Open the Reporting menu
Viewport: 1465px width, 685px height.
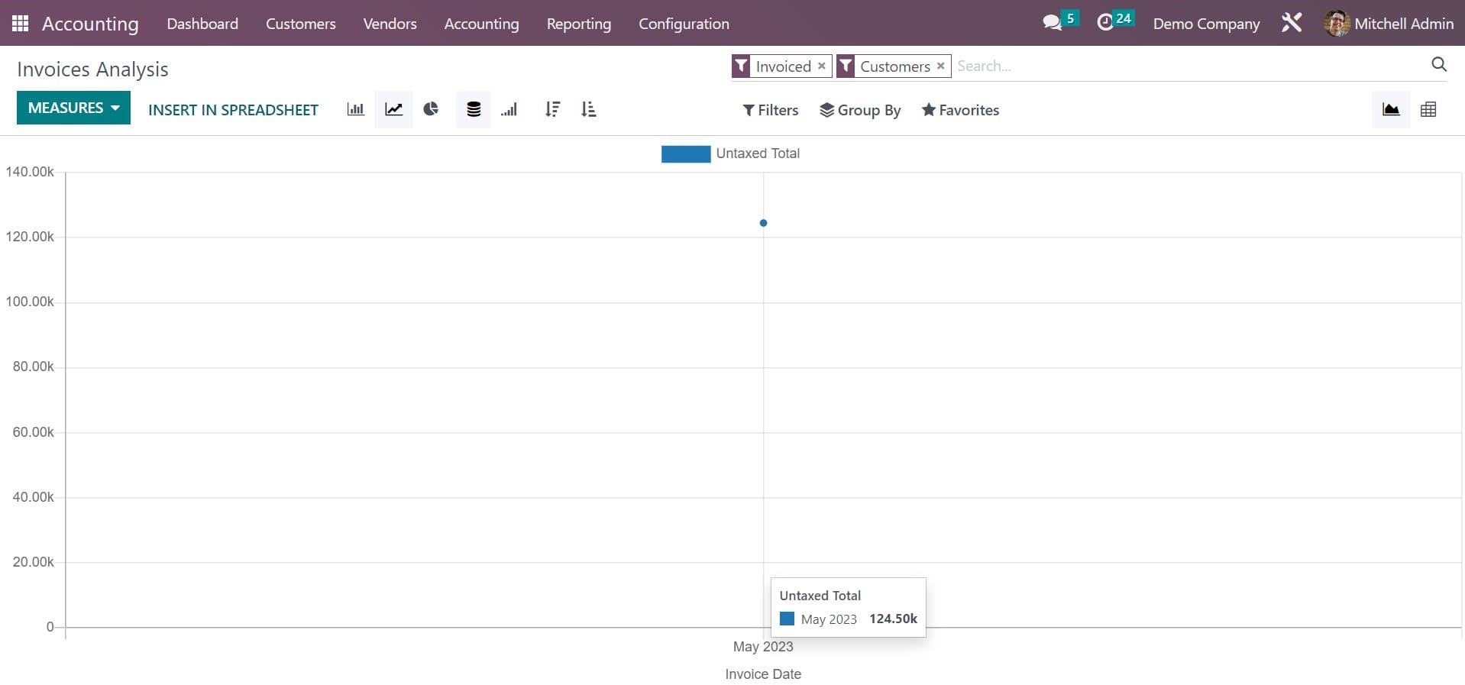point(578,24)
